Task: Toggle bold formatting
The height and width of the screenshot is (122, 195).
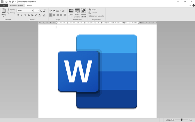Action: [x=18, y=15]
